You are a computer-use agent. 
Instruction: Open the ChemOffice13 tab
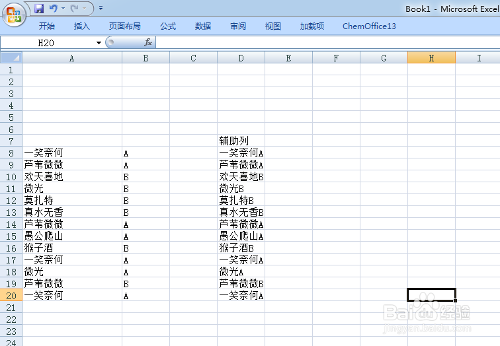[x=369, y=26]
